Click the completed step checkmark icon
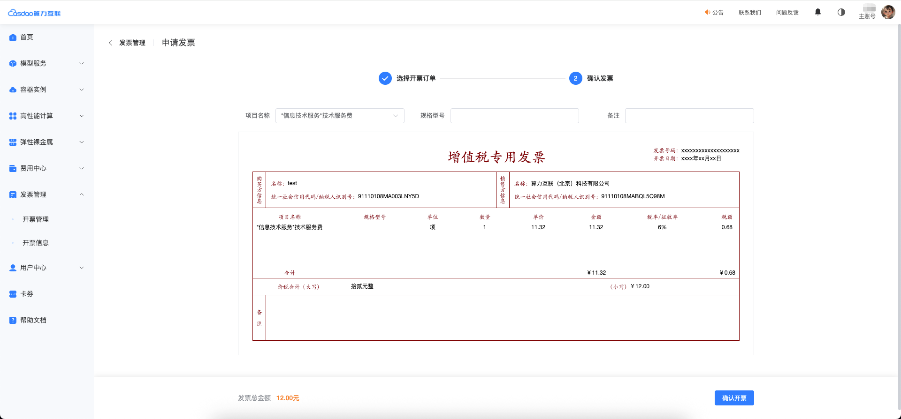 tap(385, 78)
